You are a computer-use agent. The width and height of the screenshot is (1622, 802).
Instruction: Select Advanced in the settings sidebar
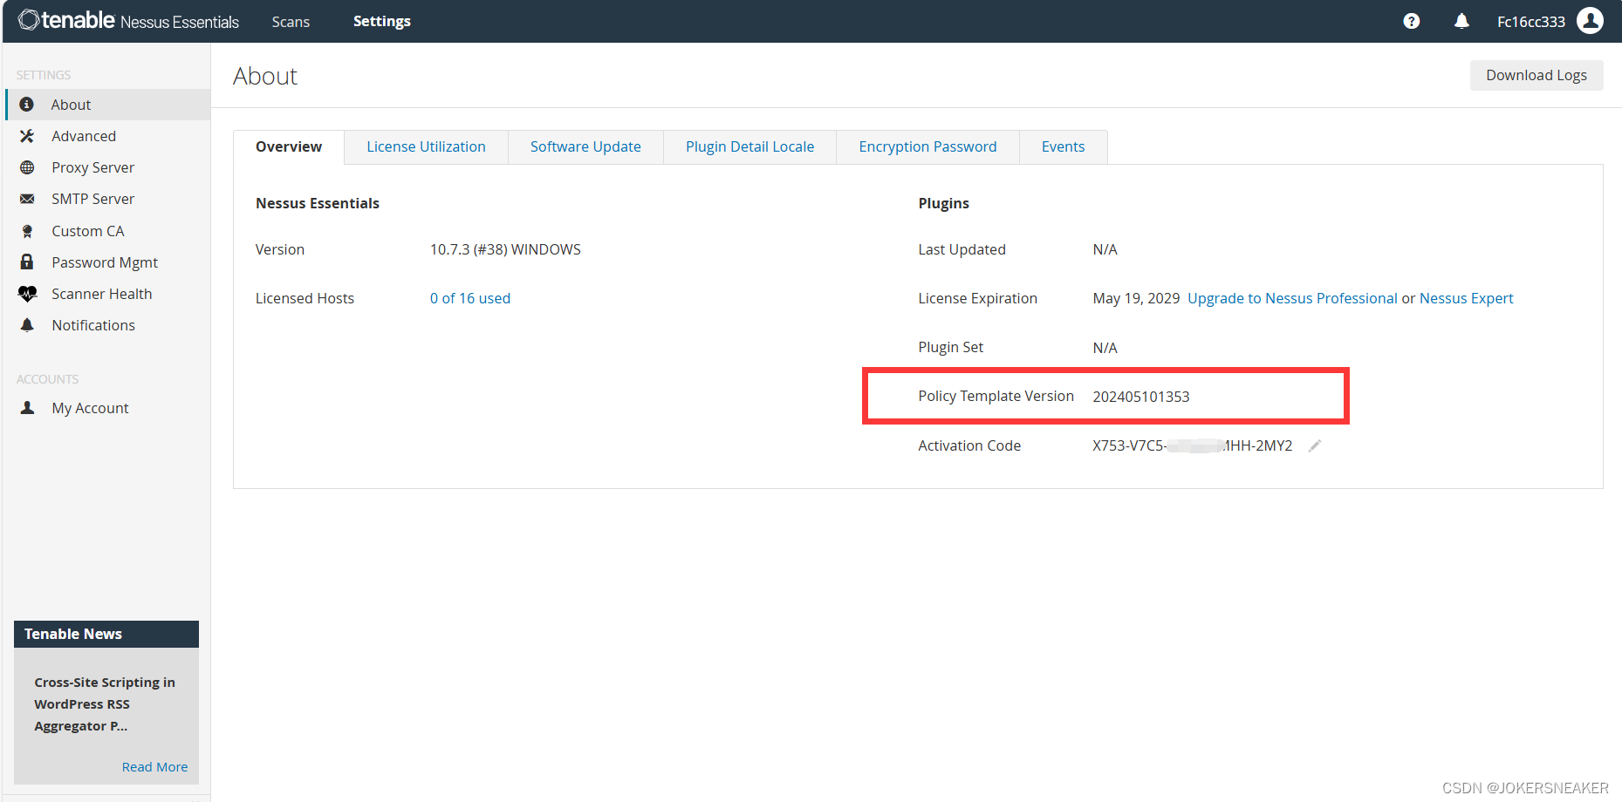(108, 136)
